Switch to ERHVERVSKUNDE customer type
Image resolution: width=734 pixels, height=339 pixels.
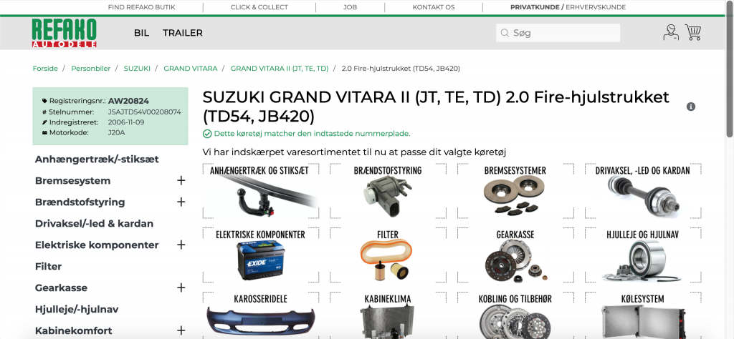596,7
